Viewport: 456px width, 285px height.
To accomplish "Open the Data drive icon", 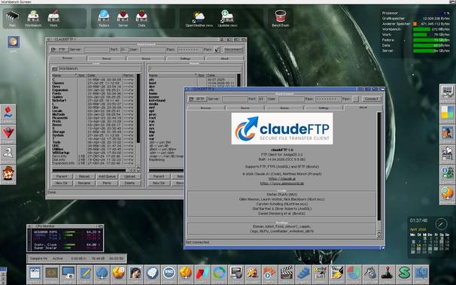I will pyautogui.click(x=141, y=18).
